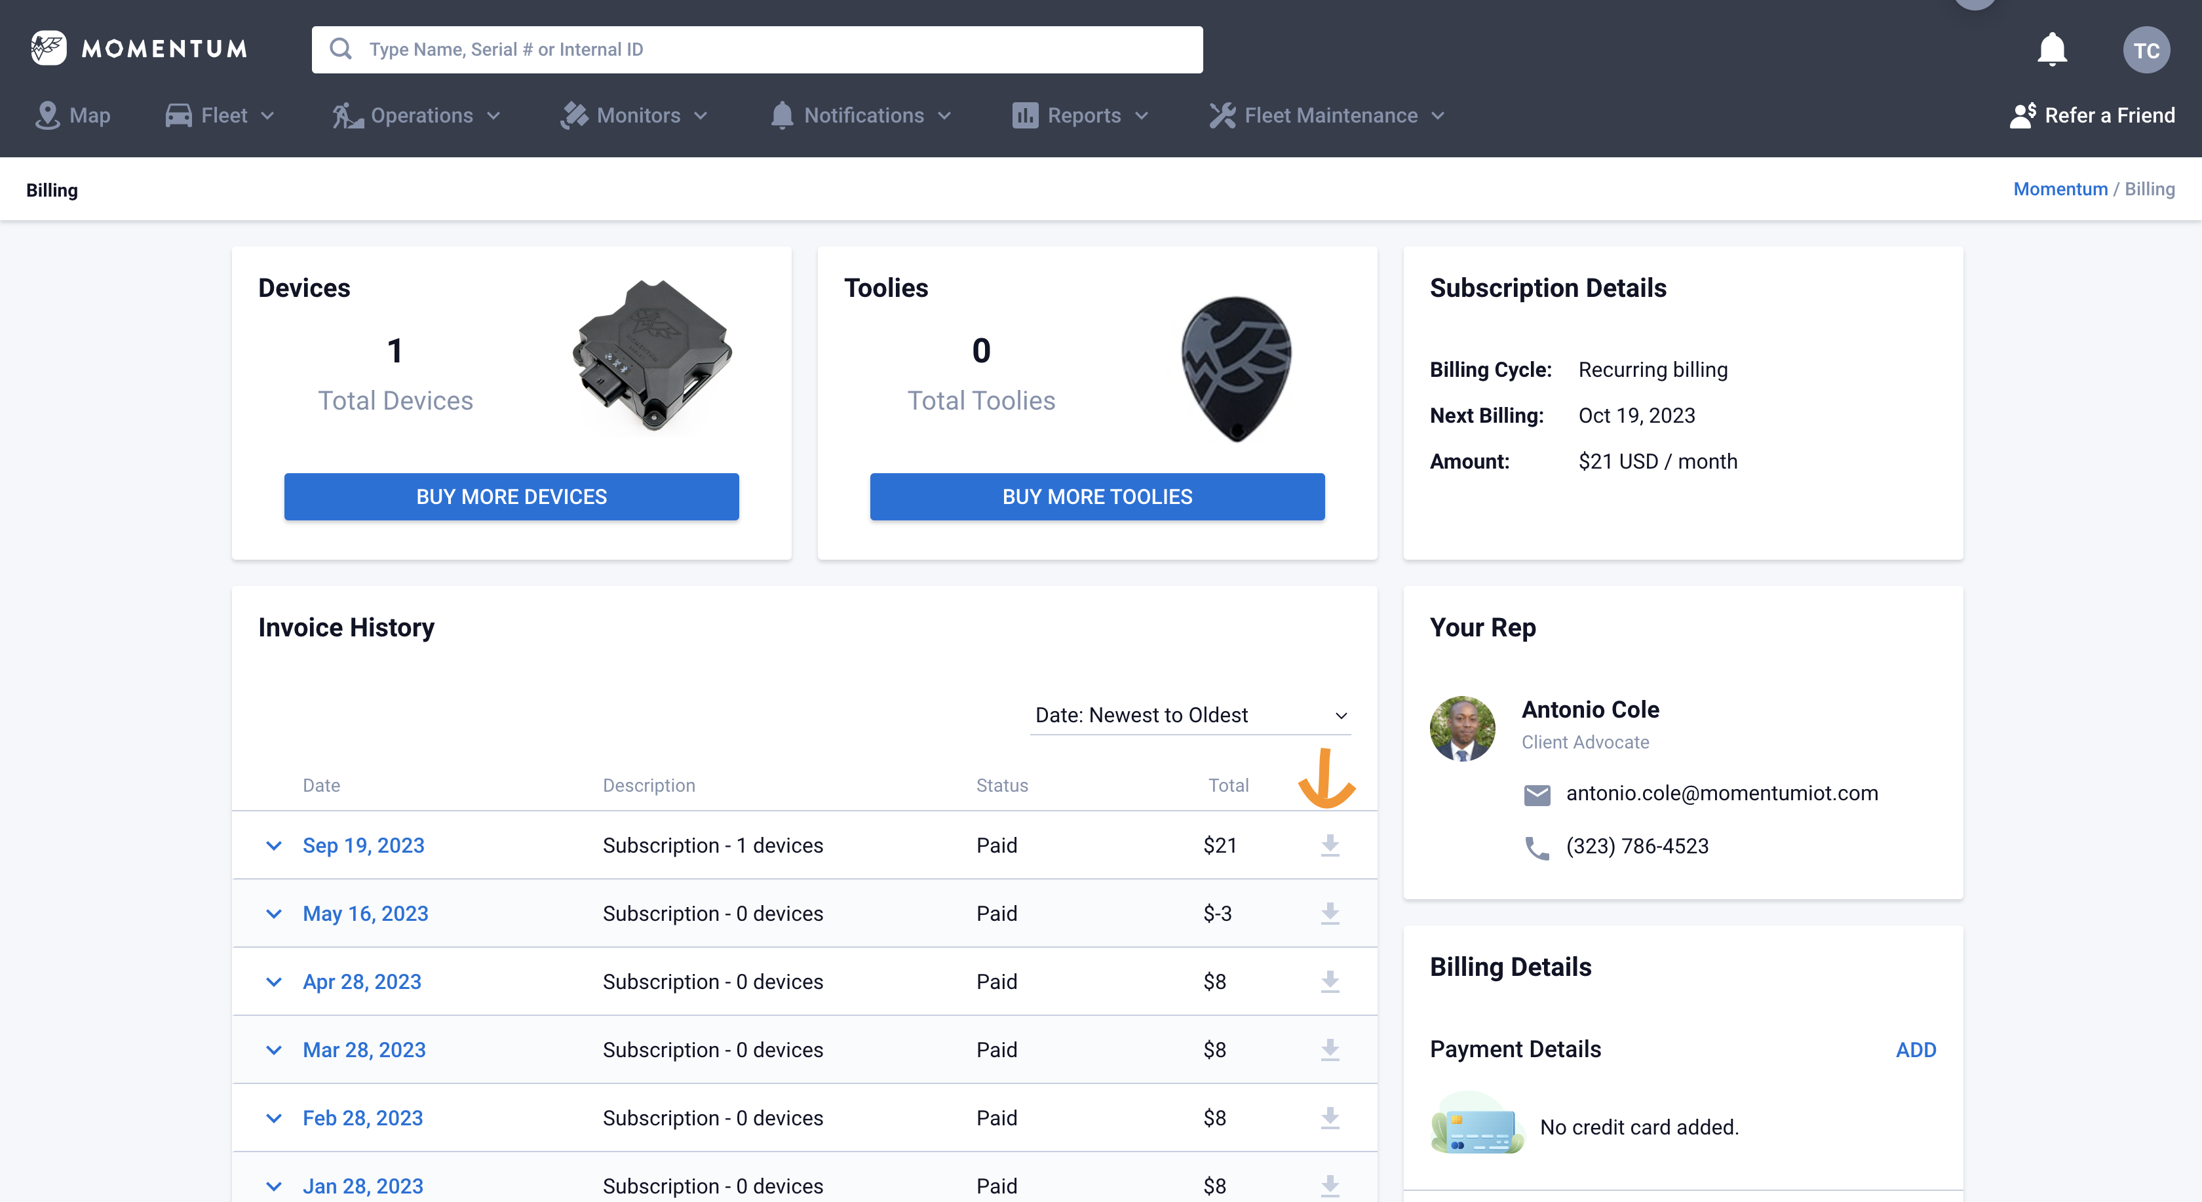Download the Feb 28, 2023 invoice

[x=1329, y=1118]
